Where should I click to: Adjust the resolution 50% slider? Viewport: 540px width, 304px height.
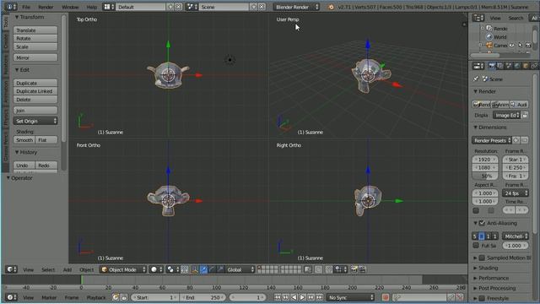click(x=486, y=176)
